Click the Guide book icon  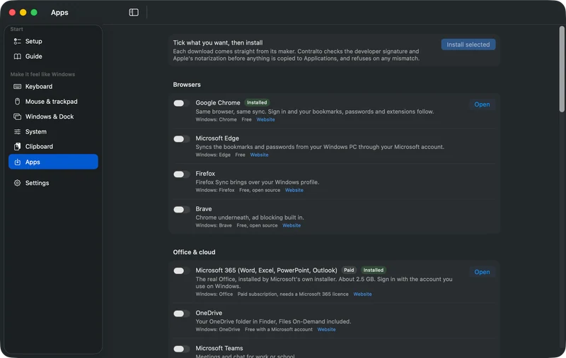click(x=17, y=56)
